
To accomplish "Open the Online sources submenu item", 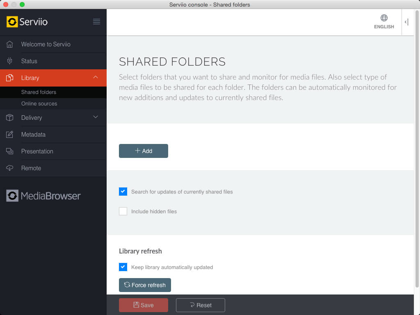I will click(39, 104).
